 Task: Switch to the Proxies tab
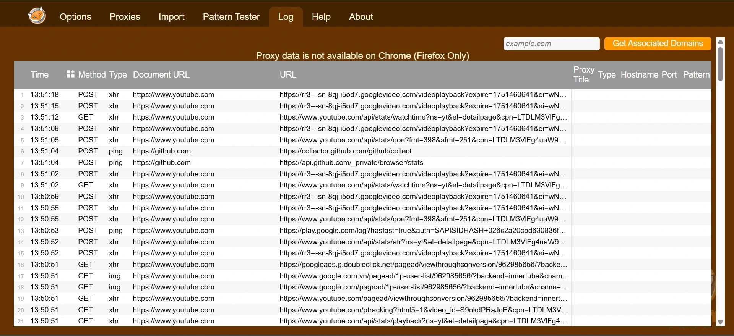(125, 17)
